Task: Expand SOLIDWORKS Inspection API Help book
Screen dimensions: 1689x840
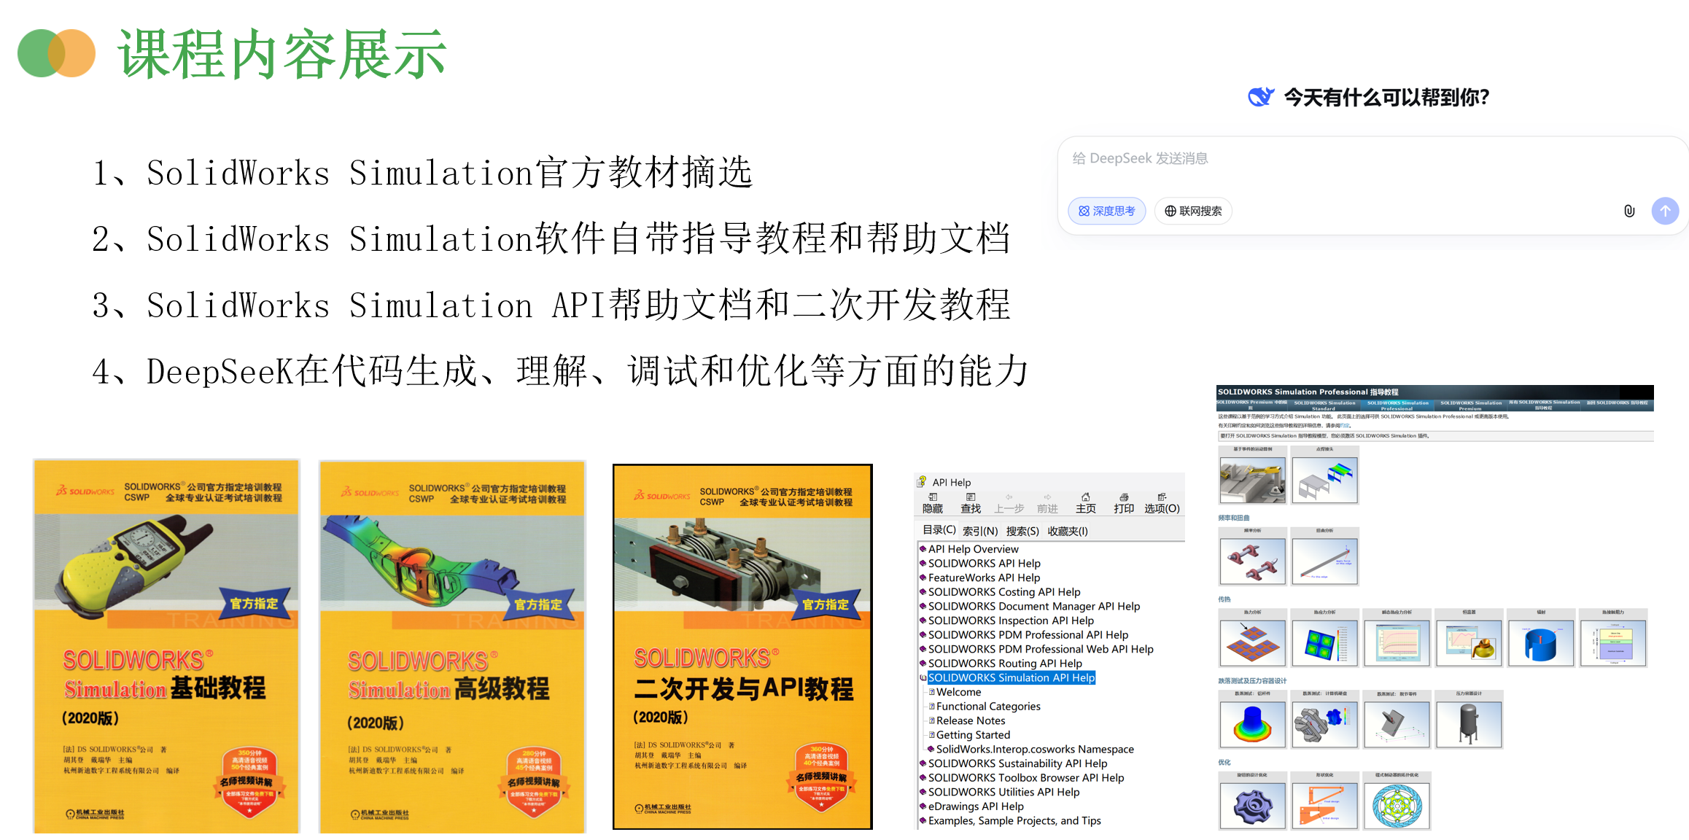Action: tap(923, 621)
